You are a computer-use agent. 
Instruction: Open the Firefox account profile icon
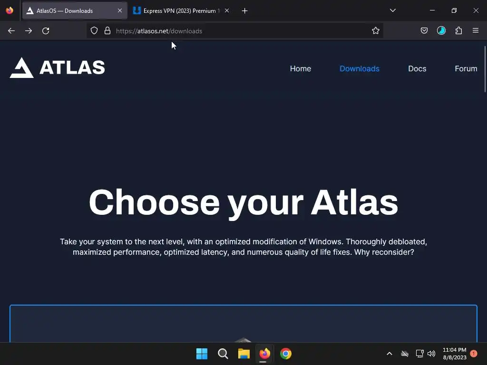click(441, 31)
